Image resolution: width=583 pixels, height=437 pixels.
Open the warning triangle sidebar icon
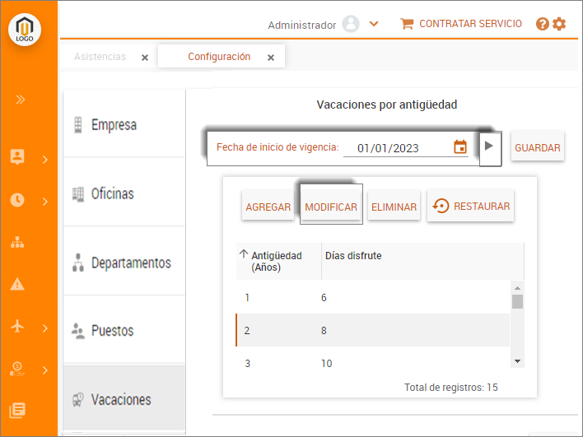coord(17,285)
